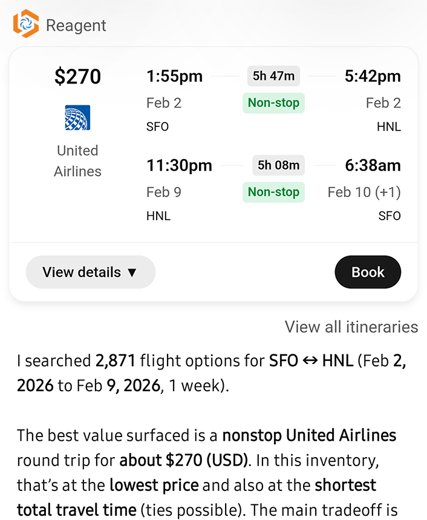Click the bold nonstop United Airlines text
This screenshot has width=427, height=520.
pos(309,435)
